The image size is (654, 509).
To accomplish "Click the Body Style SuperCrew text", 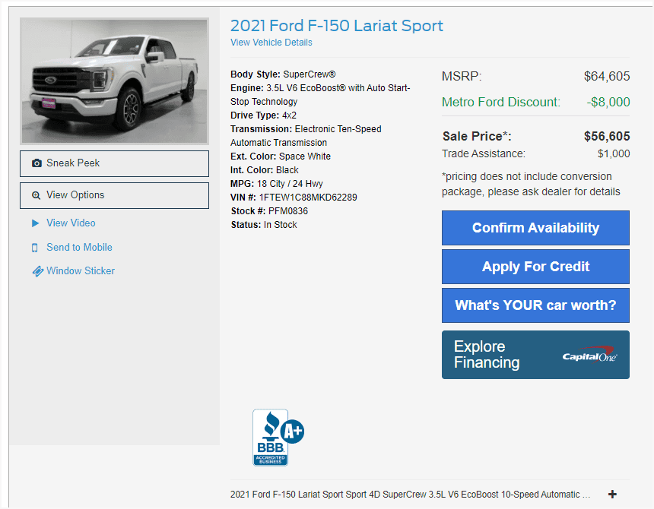I will (x=283, y=74).
